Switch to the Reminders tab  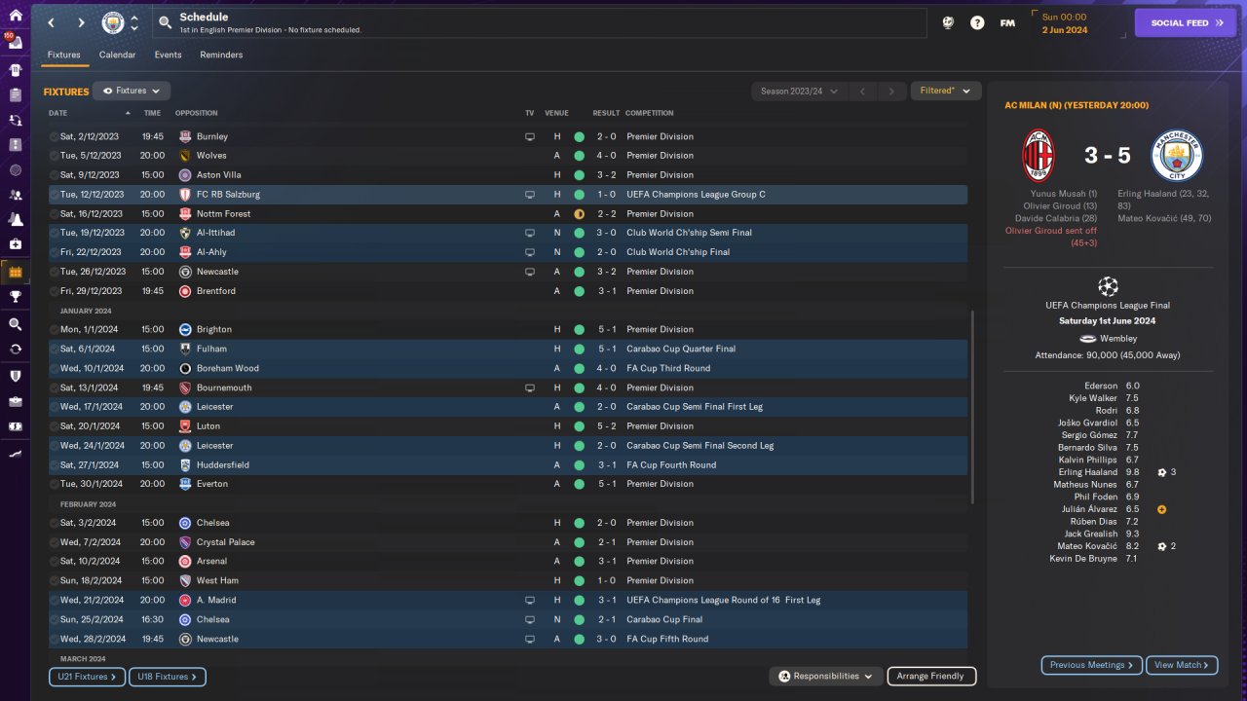[222, 55]
